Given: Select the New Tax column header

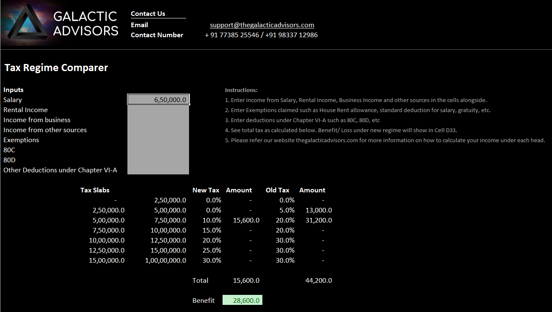Looking at the screenshot, I should point(206,190).
